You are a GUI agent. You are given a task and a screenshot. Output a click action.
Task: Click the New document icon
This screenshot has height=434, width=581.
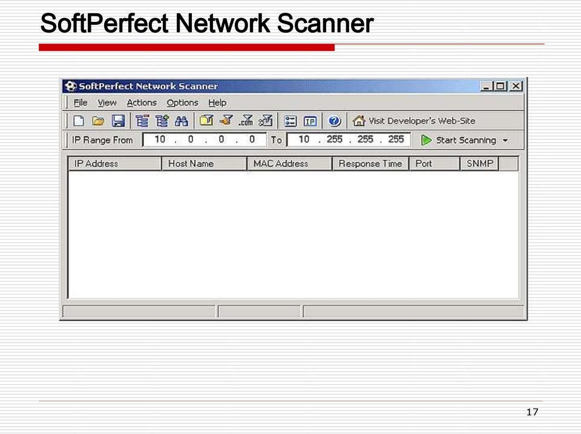(79, 121)
